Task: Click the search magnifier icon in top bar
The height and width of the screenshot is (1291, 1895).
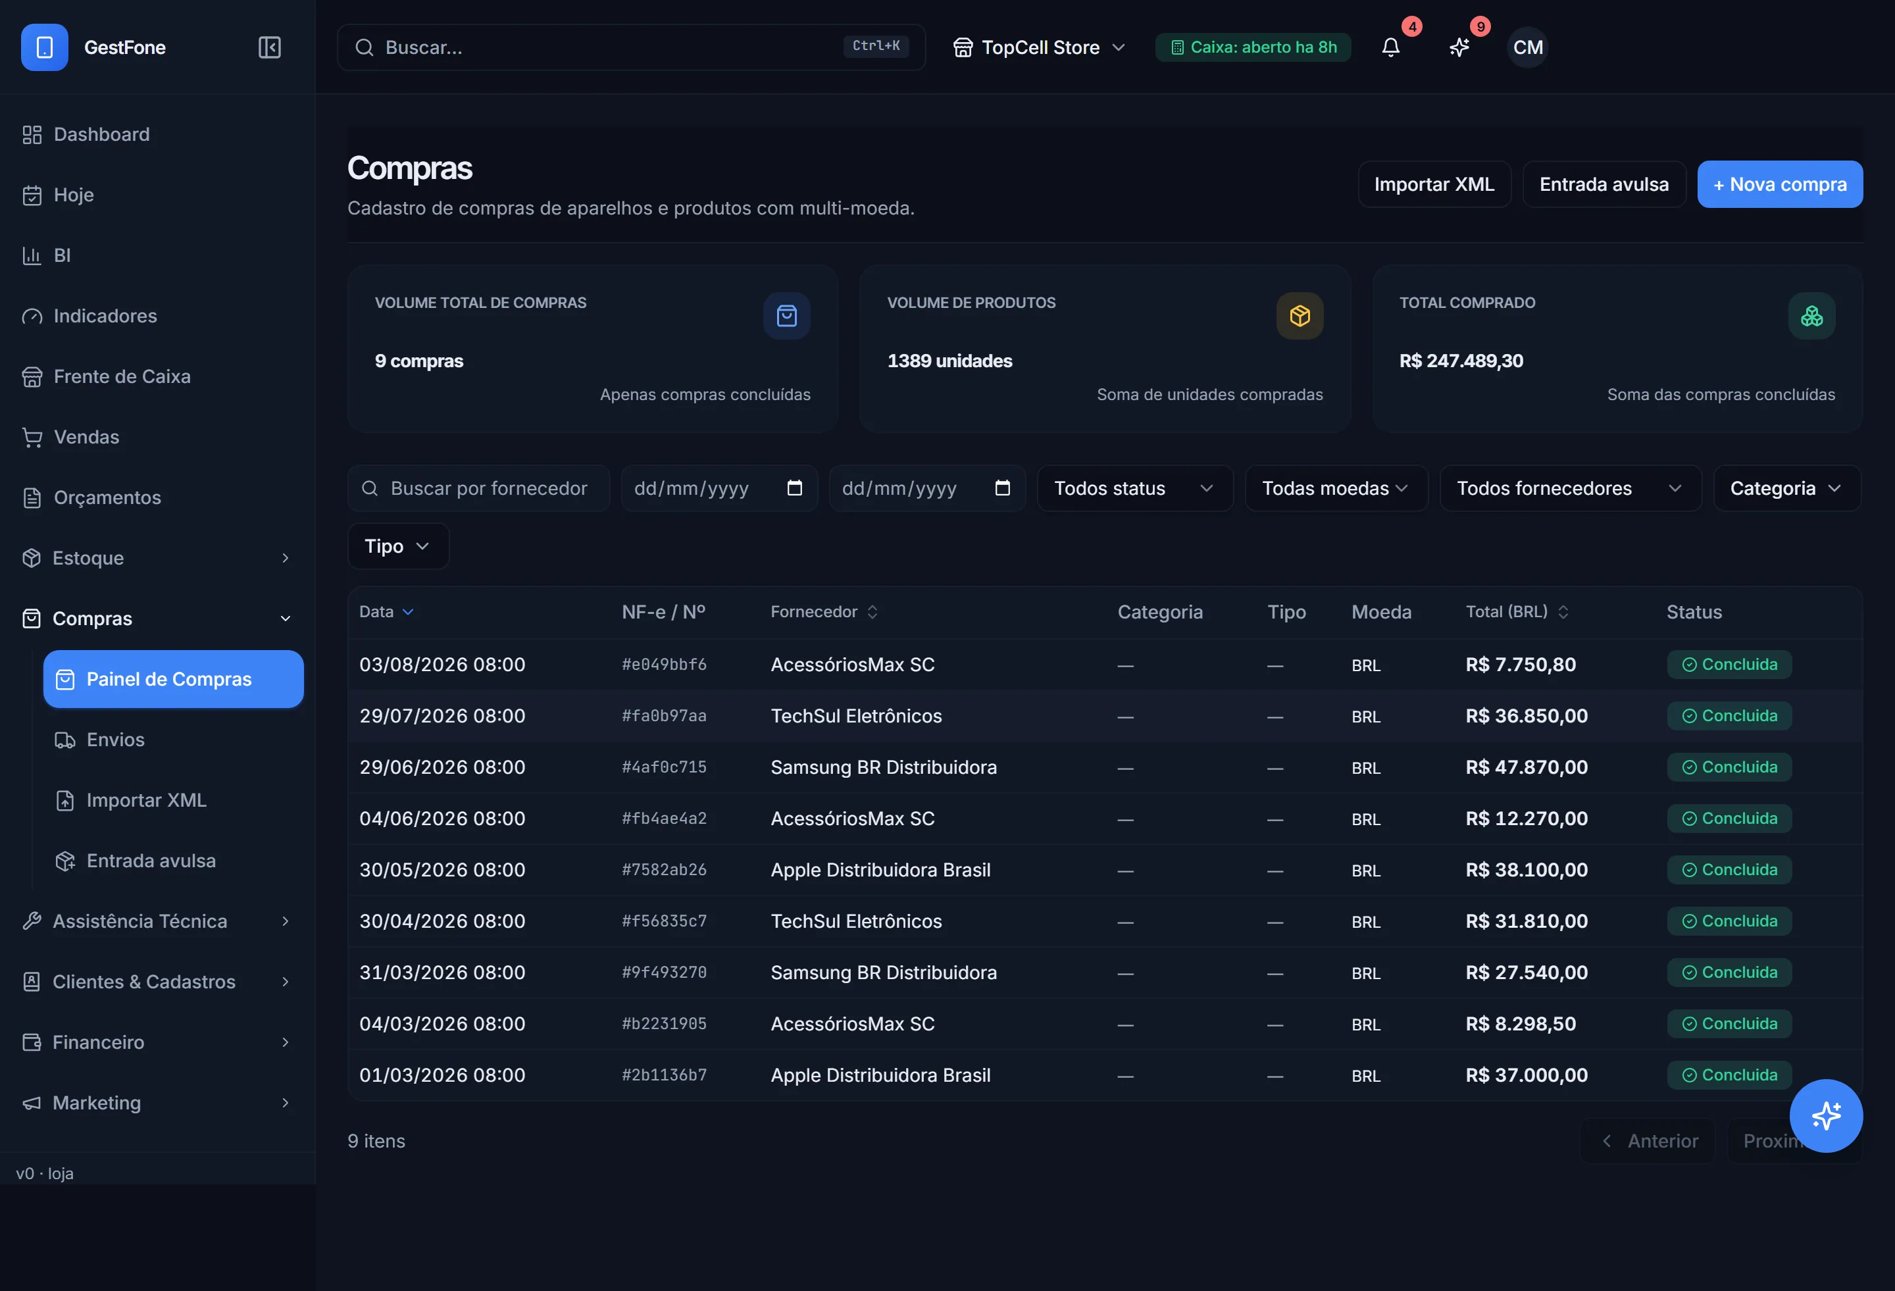Action: point(365,47)
